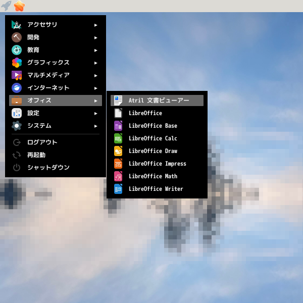
Task: Click the yellow LibreOffice Draw icon
Action: [118, 151]
